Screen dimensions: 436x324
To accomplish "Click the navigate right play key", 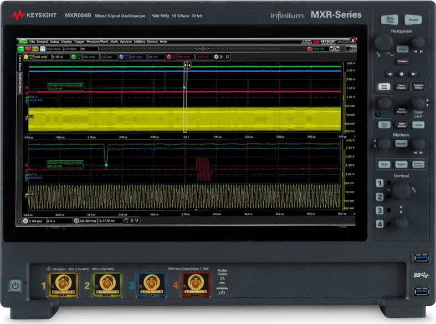I will pyautogui.click(x=413, y=74).
